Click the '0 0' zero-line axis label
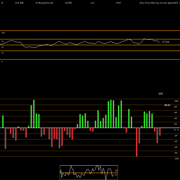 tap(176, 130)
